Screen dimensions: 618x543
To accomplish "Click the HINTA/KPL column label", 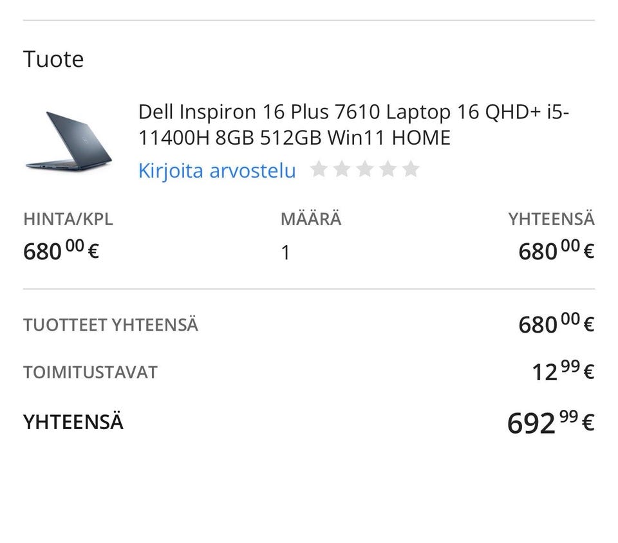I will click(68, 219).
